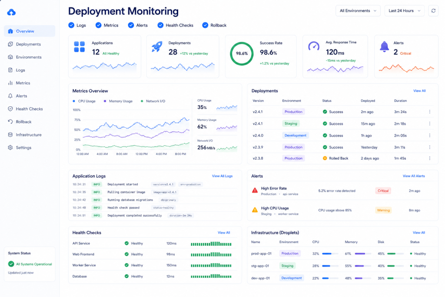The width and height of the screenshot is (445, 297).
Task: Toggle CPU Usage legend series
Action: (x=84, y=101)
